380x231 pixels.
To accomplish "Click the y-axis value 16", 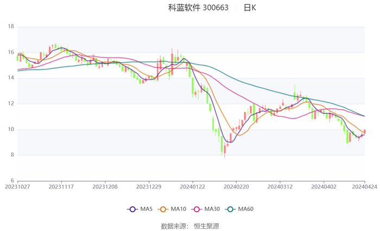I will click(11, 52).
